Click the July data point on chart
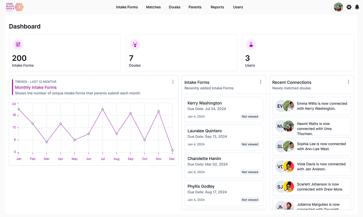This screenshot has width=363, height=217. [x=102, y=109]
